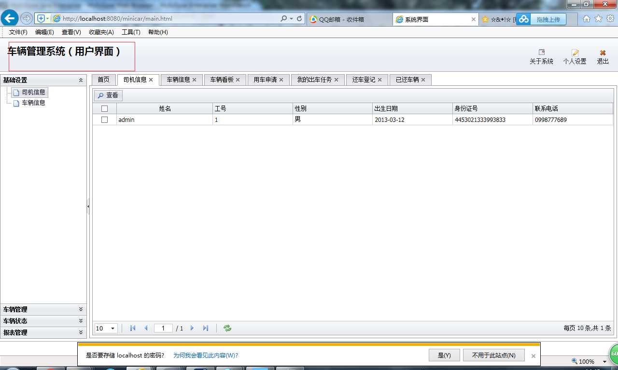Click the 查看 magnifier button
This screenshot has height=370, width=618.
point(108,95)
